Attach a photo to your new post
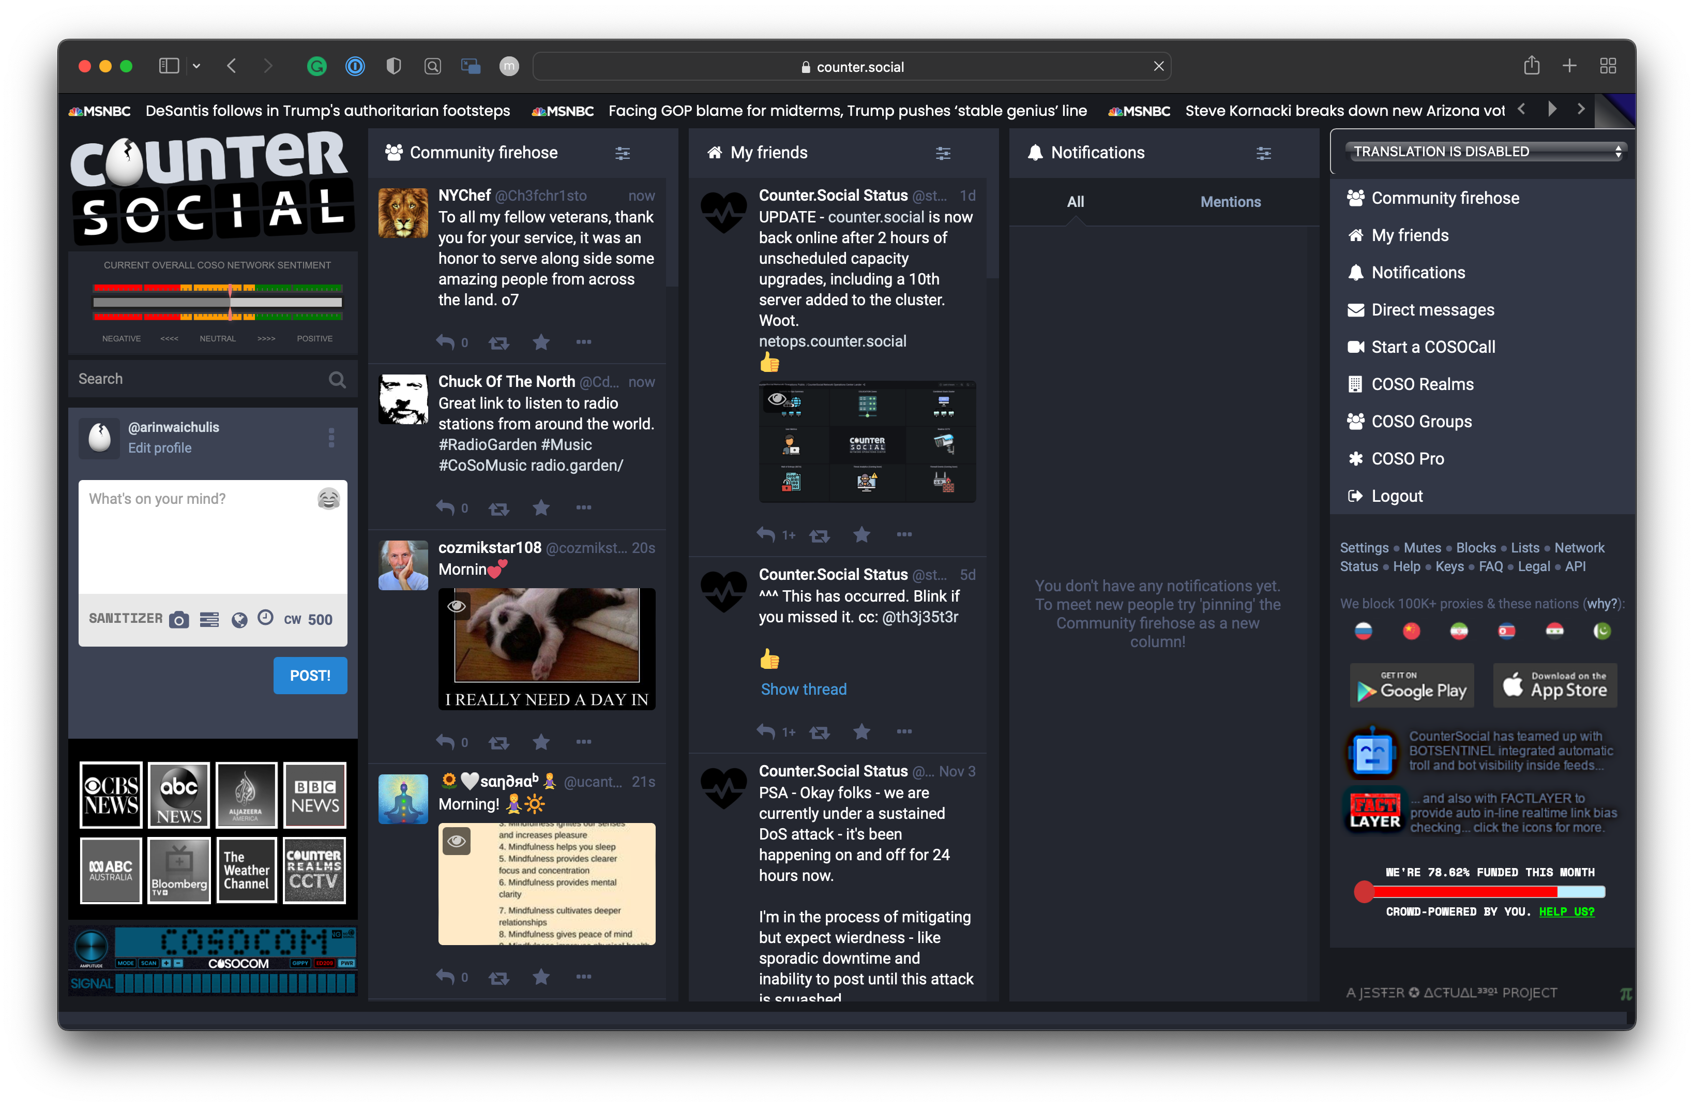The width and height of the screenshot is (1694, 1107). pyautogui.click(x=179, y=619)
